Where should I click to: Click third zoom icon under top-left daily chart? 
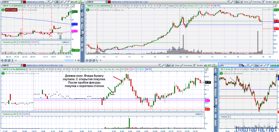coord(9,60)
